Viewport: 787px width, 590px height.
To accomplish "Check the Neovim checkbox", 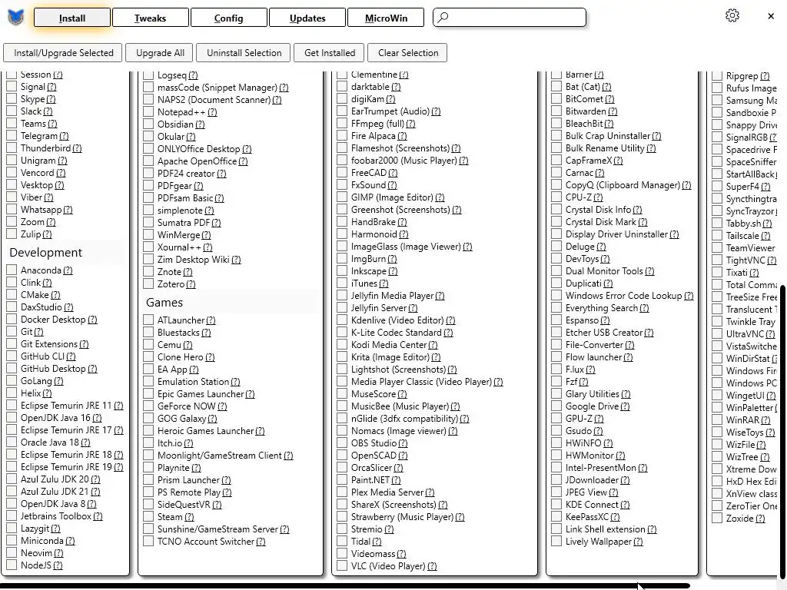I will (x=12, y=553).
